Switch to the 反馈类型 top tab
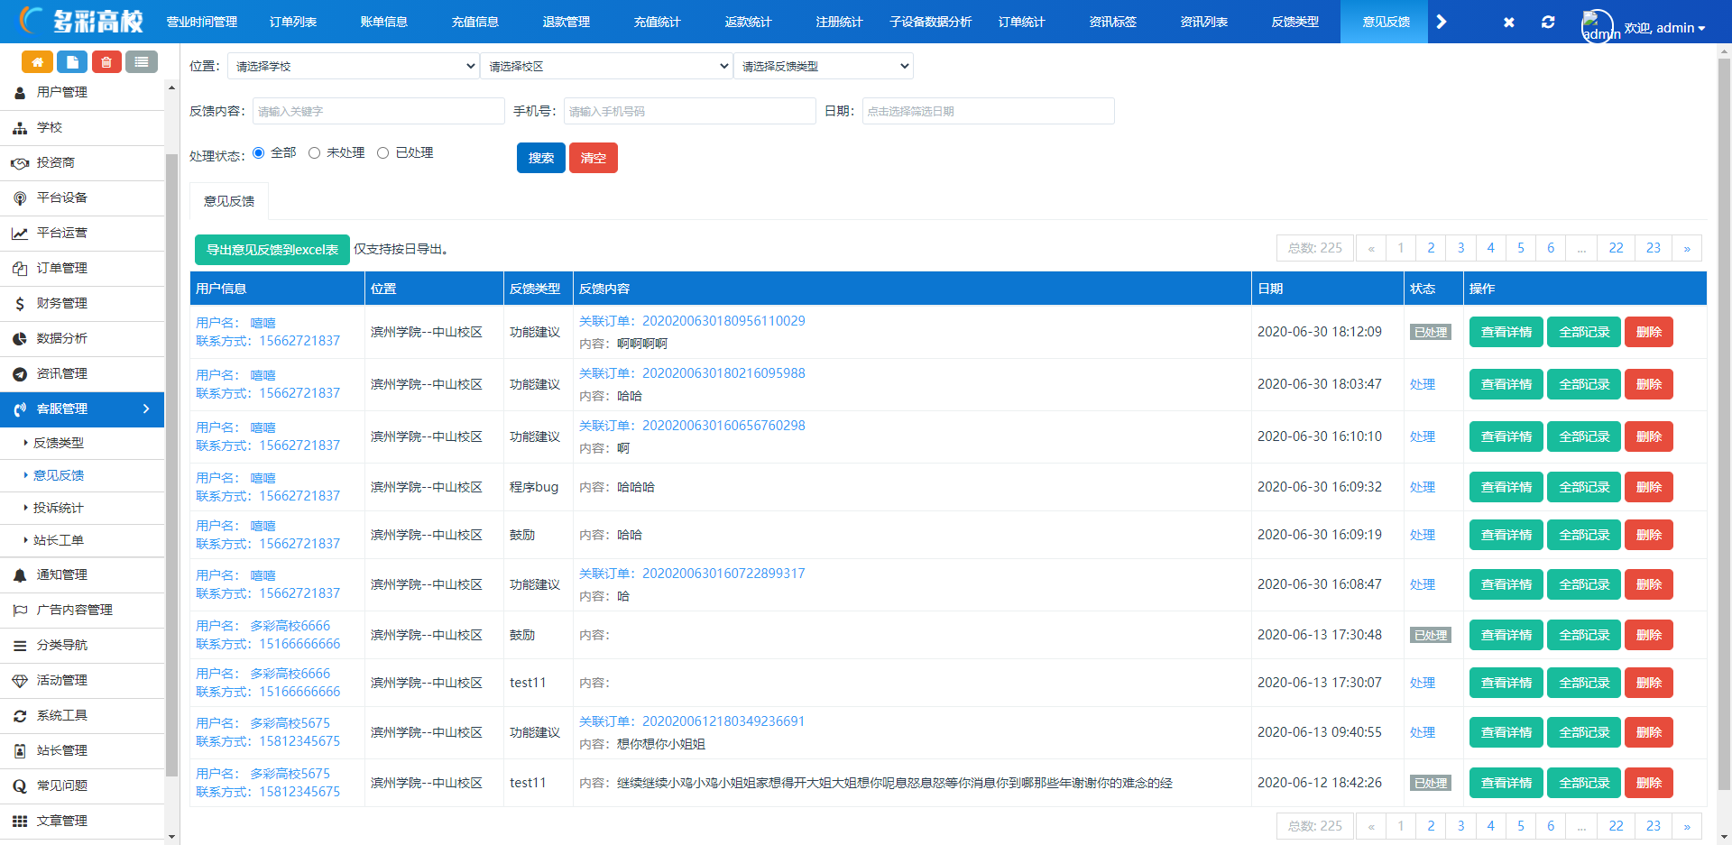 (x=1295, y=22)
